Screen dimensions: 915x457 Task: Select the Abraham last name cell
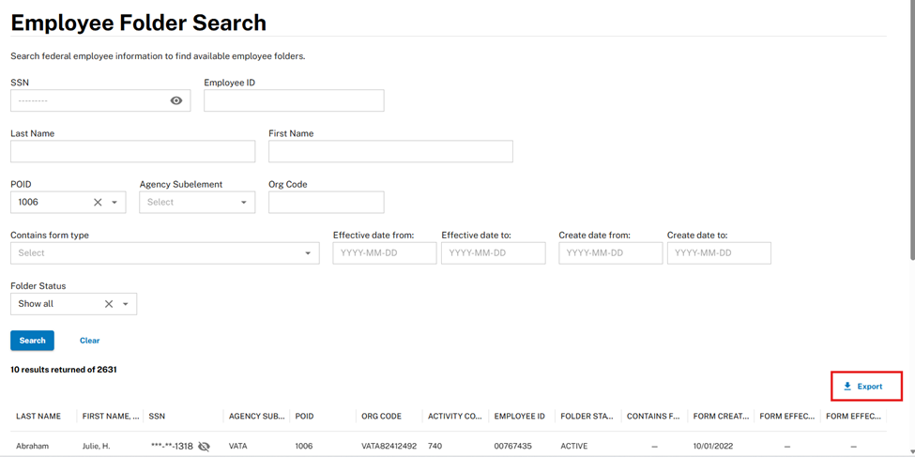point(32,446)
